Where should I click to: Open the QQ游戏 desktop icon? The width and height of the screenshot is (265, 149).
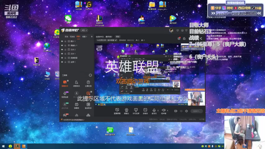click(141, 20)
